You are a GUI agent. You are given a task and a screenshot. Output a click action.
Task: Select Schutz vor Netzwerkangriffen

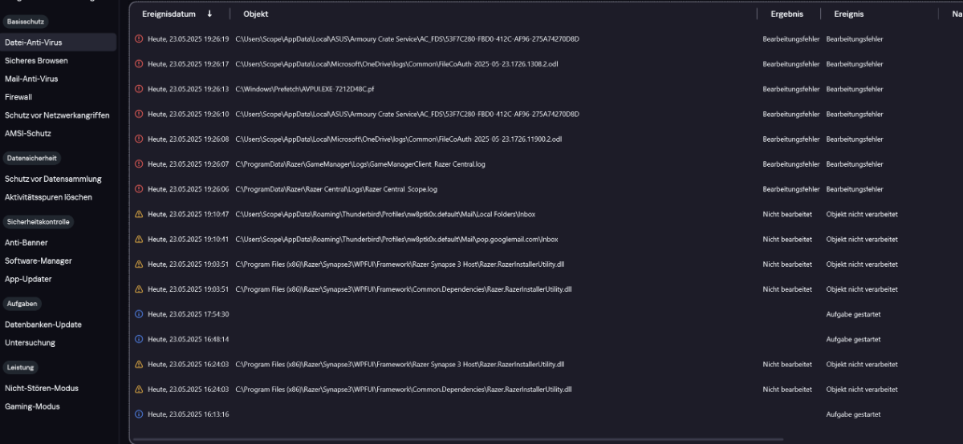(57, 115)
